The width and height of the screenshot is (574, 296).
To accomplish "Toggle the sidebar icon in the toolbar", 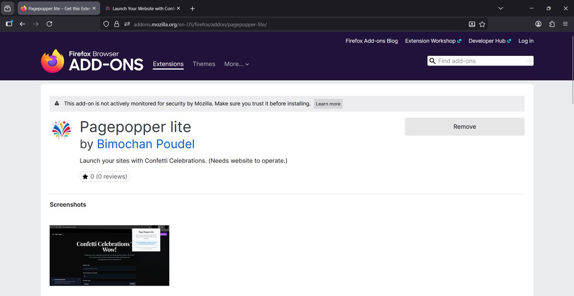I will (9, 24).
